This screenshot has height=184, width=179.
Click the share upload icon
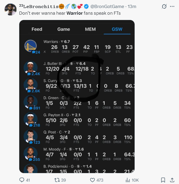(x=172, y=180)
